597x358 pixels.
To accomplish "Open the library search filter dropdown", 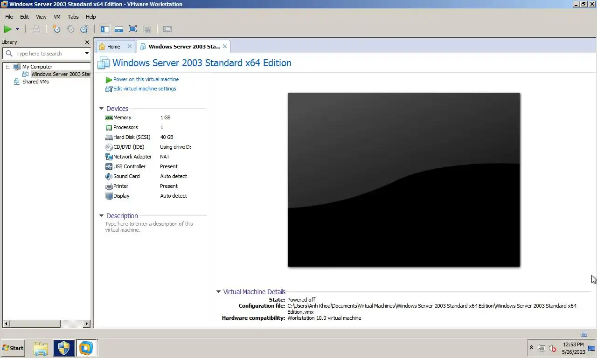I will pyautogui.click(x=87, y=54).
